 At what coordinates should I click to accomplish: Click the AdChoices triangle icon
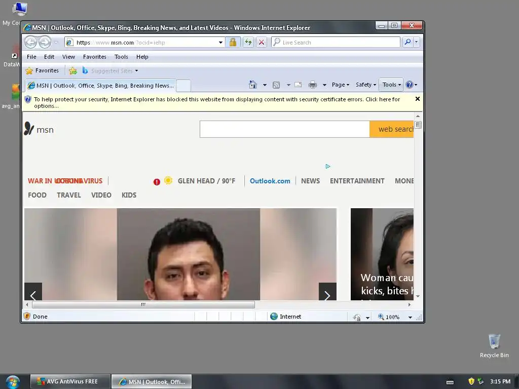(x=328, y=166)
